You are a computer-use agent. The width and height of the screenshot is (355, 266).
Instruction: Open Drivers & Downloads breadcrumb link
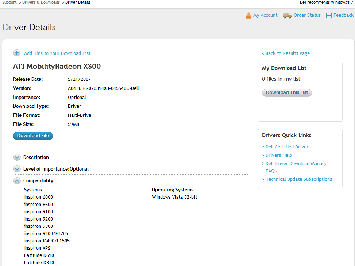(x=41, y=2)
